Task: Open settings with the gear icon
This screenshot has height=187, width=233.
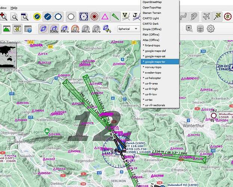Action: click(x=211, y=29)
